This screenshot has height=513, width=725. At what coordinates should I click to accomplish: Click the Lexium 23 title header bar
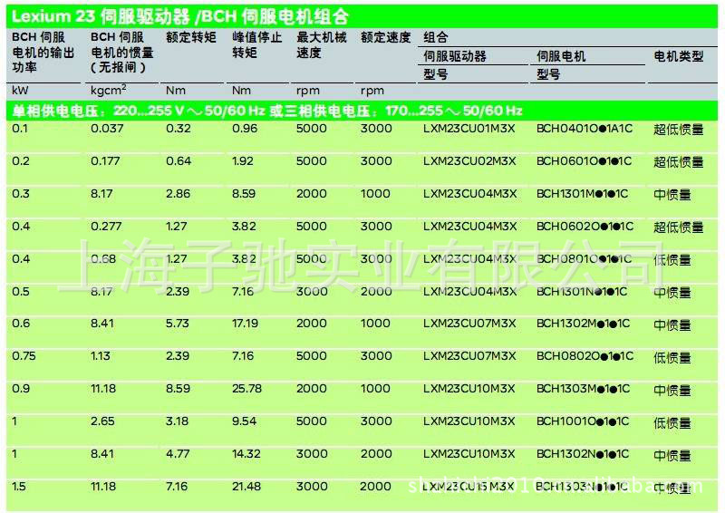pyautogui.click(x=362, y=16)
